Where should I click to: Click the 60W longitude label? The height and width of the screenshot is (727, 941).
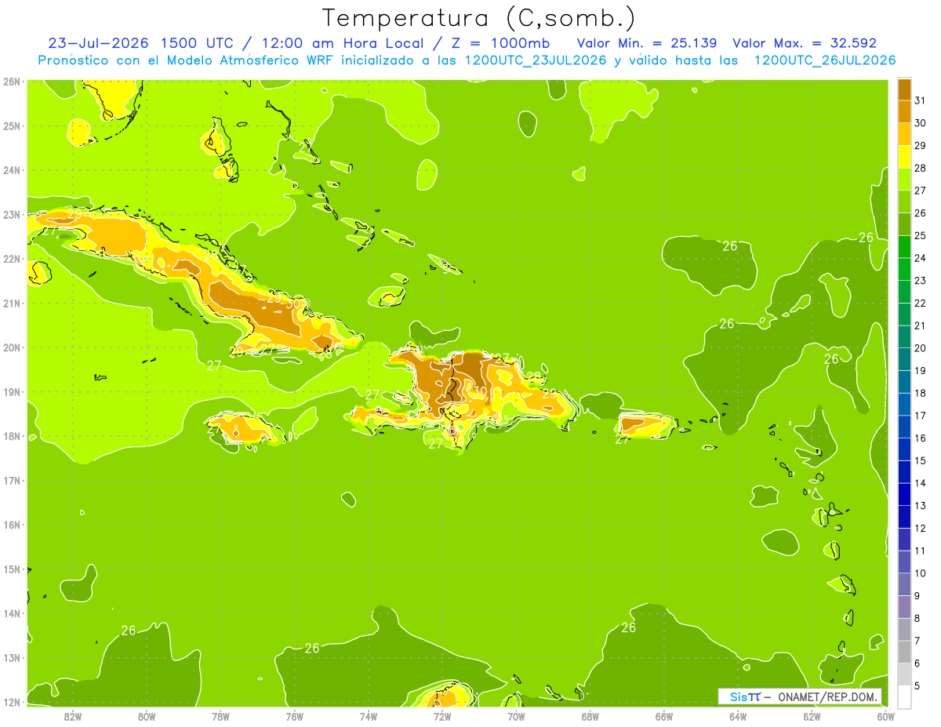[886, 715]
